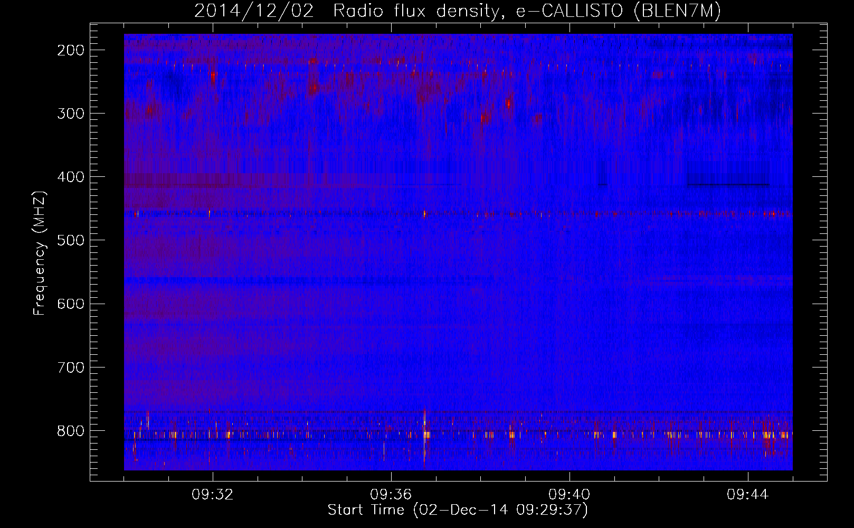Click the 500 frequency tick label
Viewport: 854px width, 528px height.
[71, 240]
